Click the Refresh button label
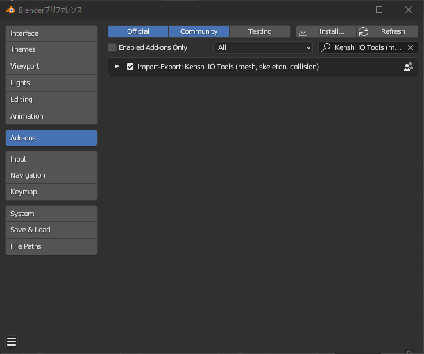Screen dimensions: 424x354 [393, 31]
